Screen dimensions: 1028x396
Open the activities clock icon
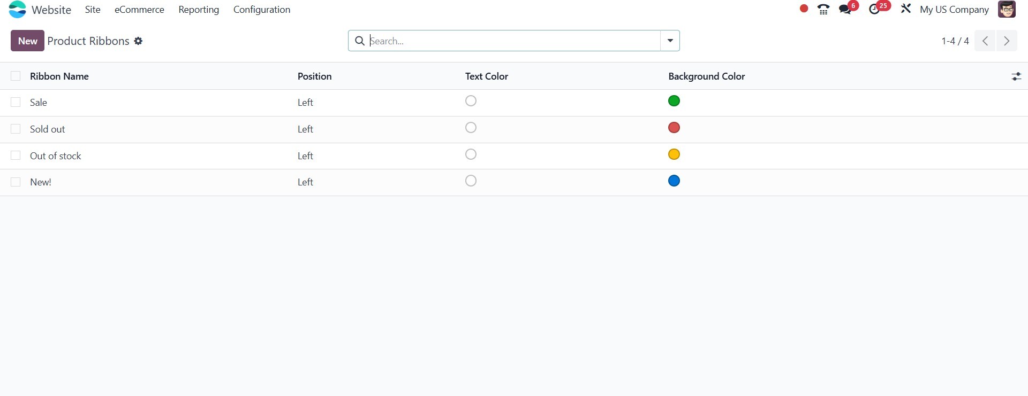point(874,9)
